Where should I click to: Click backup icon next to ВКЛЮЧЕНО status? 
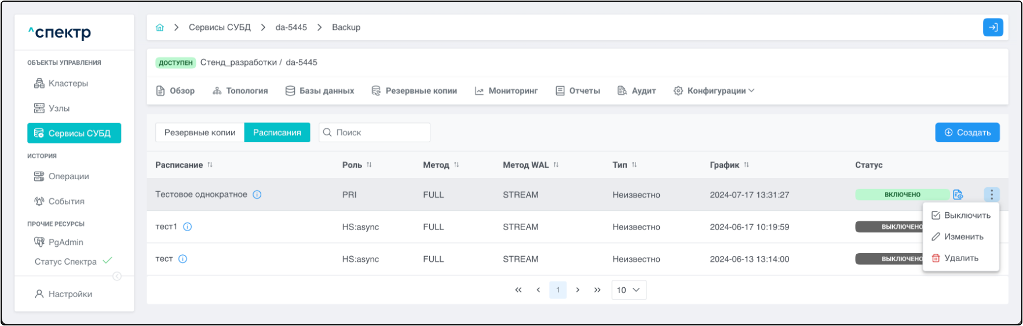[x=958, y=195]
